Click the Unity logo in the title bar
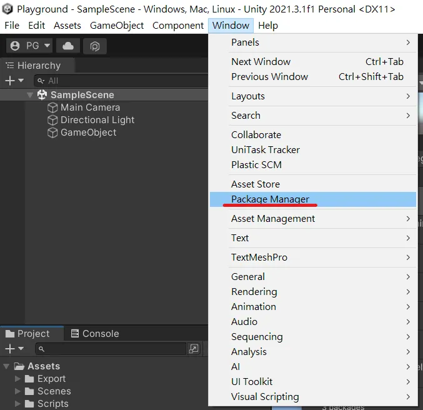 (7, 9)
